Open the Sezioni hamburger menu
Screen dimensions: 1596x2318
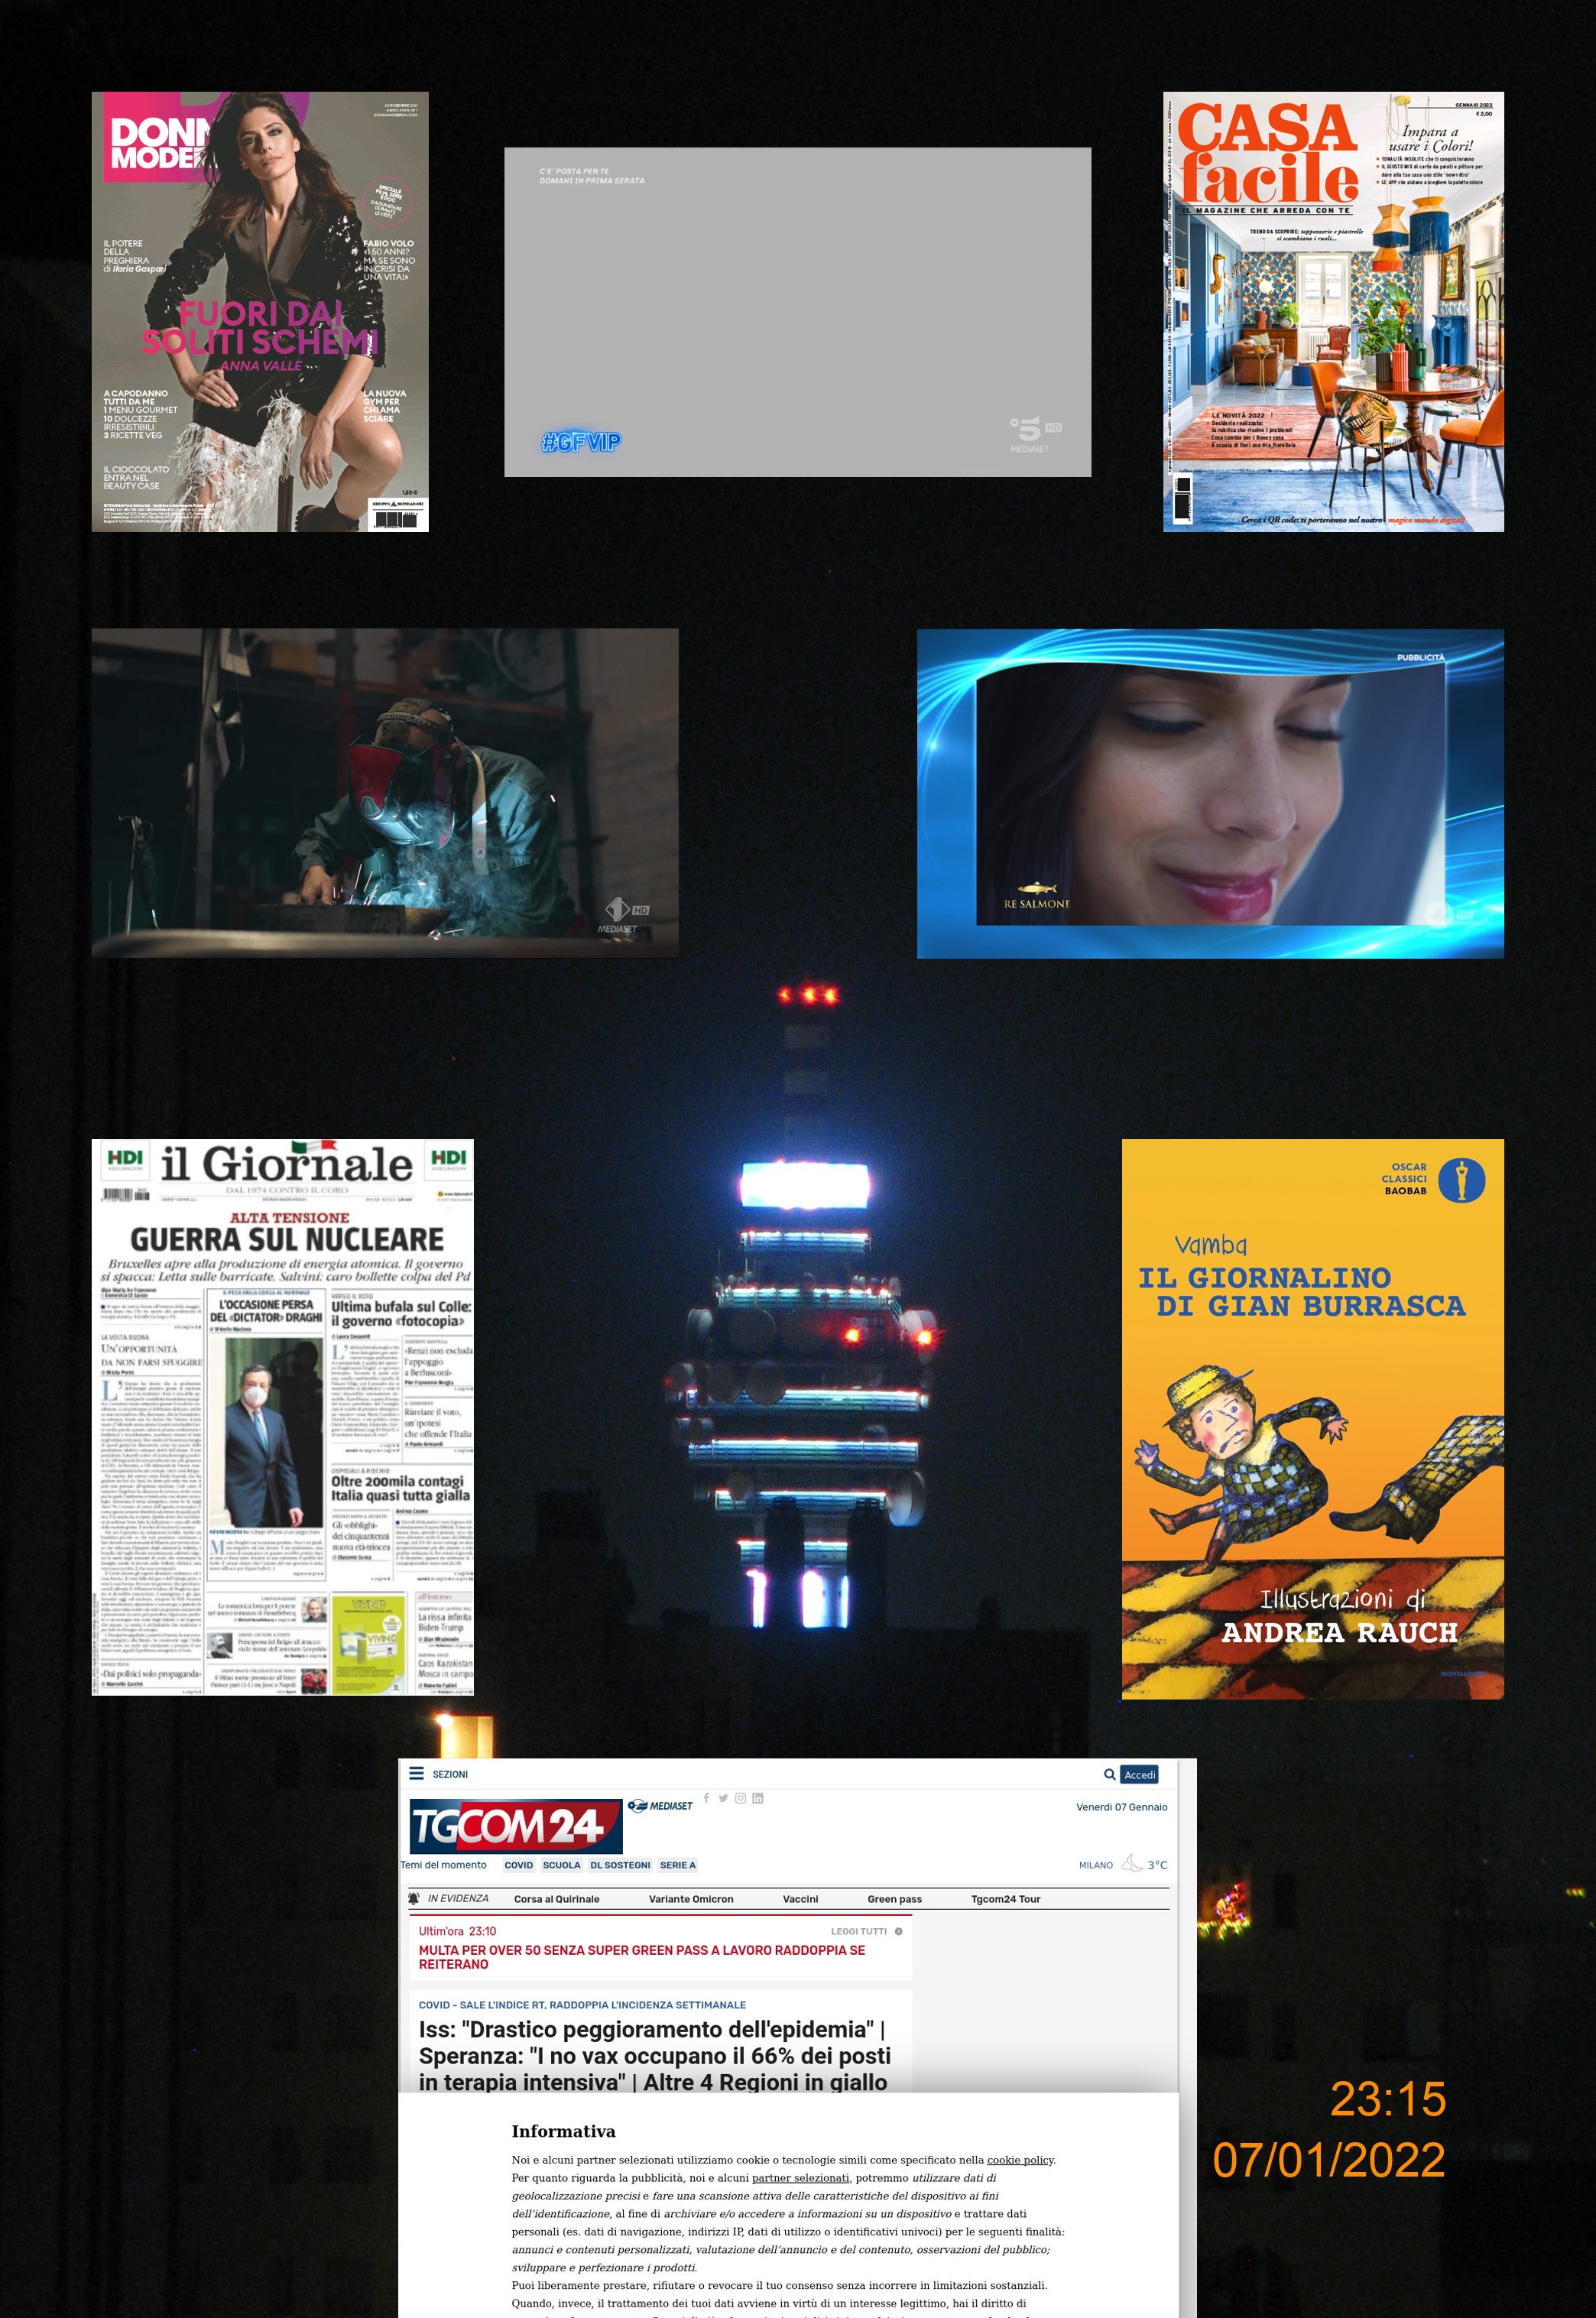[417, 1773]
